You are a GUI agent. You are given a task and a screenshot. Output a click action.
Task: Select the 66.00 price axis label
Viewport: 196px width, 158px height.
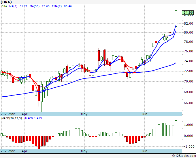189,103
